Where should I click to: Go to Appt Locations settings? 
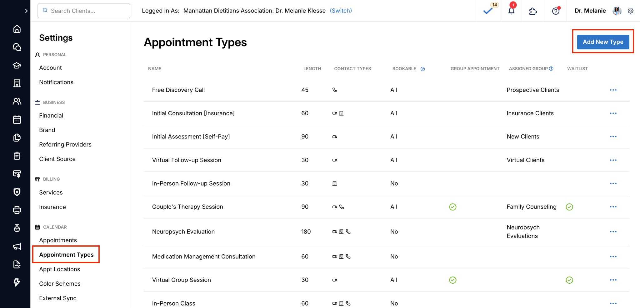[59, 269]
